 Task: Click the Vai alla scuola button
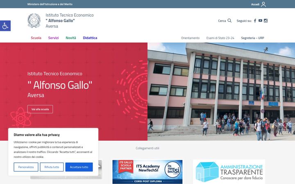pyautogui.click(x=40, y=109)
